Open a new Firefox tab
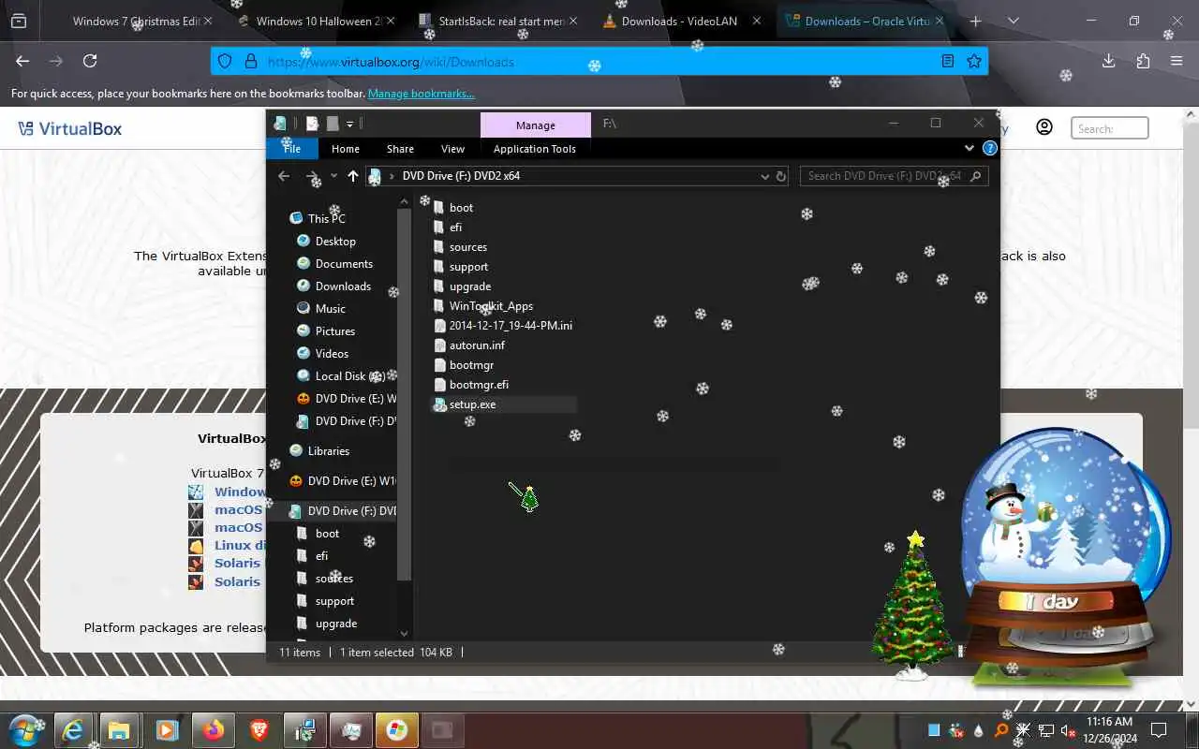Viewport: 1199px width, 749px height. [975, 21]
